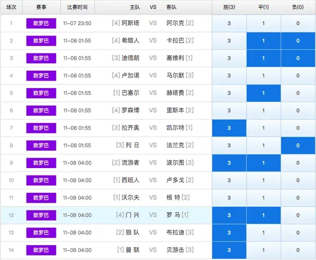Click the 欧罗巴 league tag in row 14
This screenshot has width=316, height=260.
(x=41, y=250)
